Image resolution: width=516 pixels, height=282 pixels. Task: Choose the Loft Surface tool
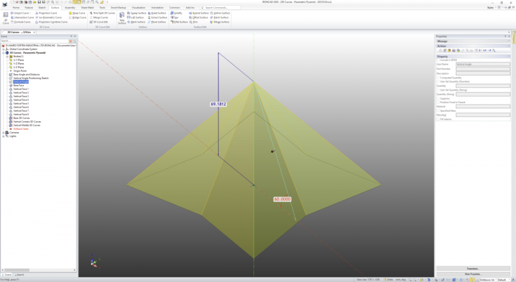point(135,18)
